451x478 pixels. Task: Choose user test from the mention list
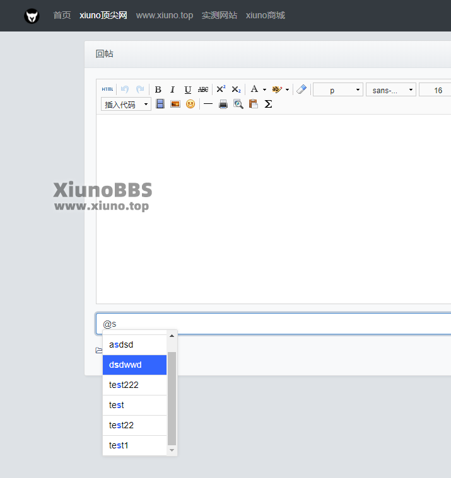click(x=134, y=405)
